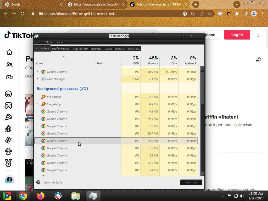Open file explorer from the taskbar
This screenshot has height=201, width=268.
click(x=75, y=196)
